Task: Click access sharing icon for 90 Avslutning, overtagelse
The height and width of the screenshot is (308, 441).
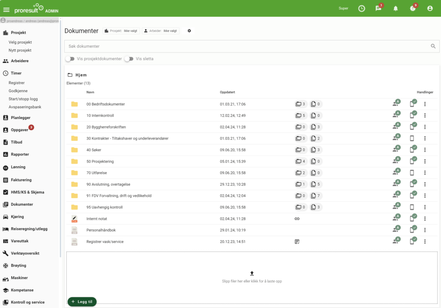Action: point(396,183)
